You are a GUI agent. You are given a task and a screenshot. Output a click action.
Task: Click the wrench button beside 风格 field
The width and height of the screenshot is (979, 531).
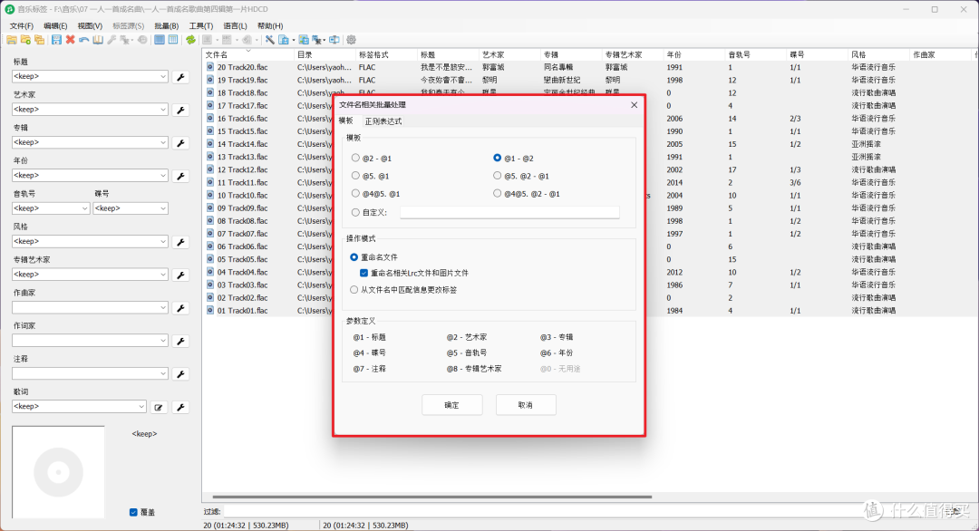180,242
